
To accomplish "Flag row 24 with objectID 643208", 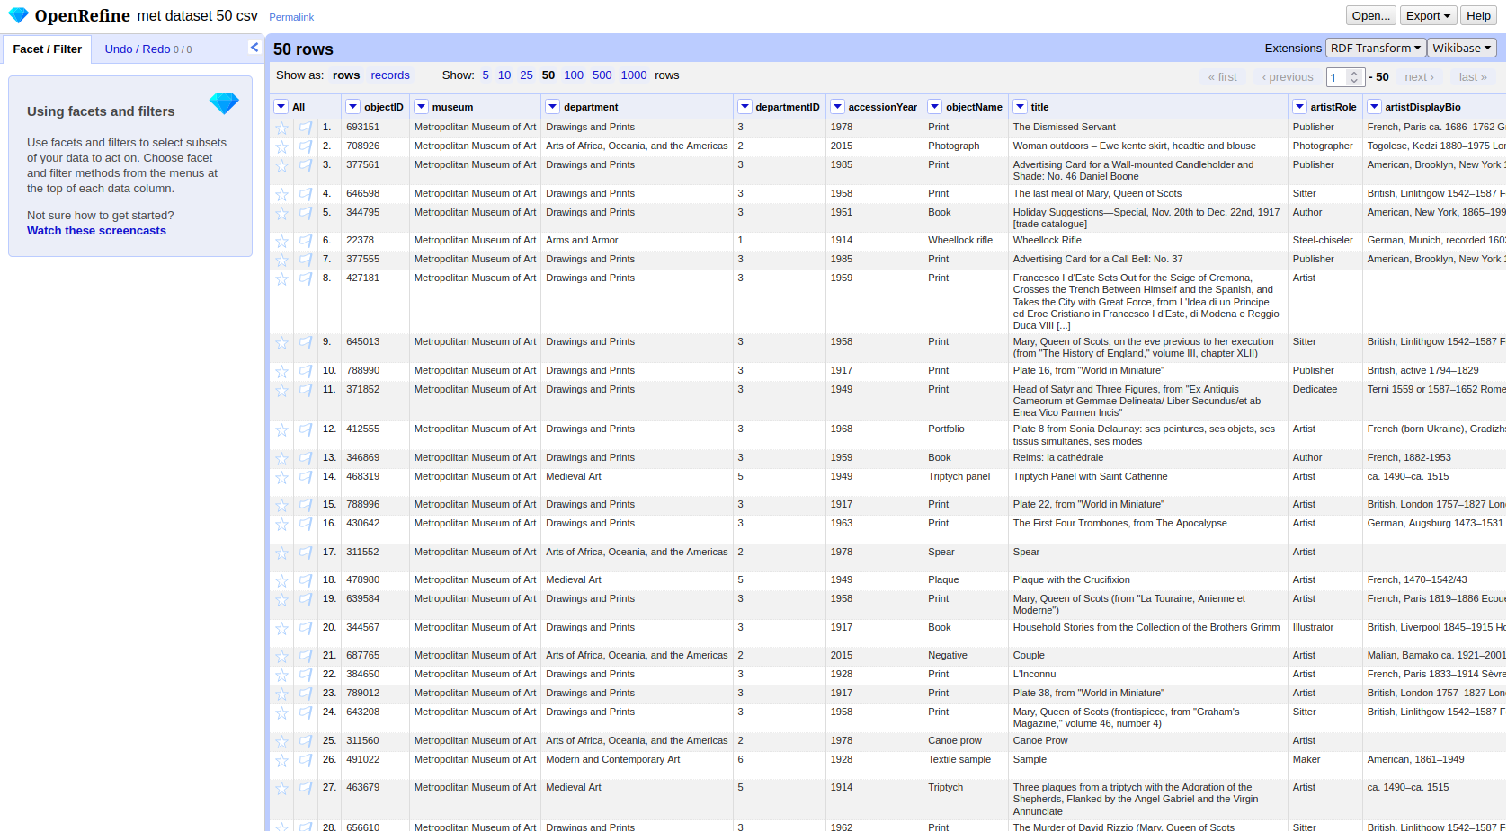I will 306,712.
